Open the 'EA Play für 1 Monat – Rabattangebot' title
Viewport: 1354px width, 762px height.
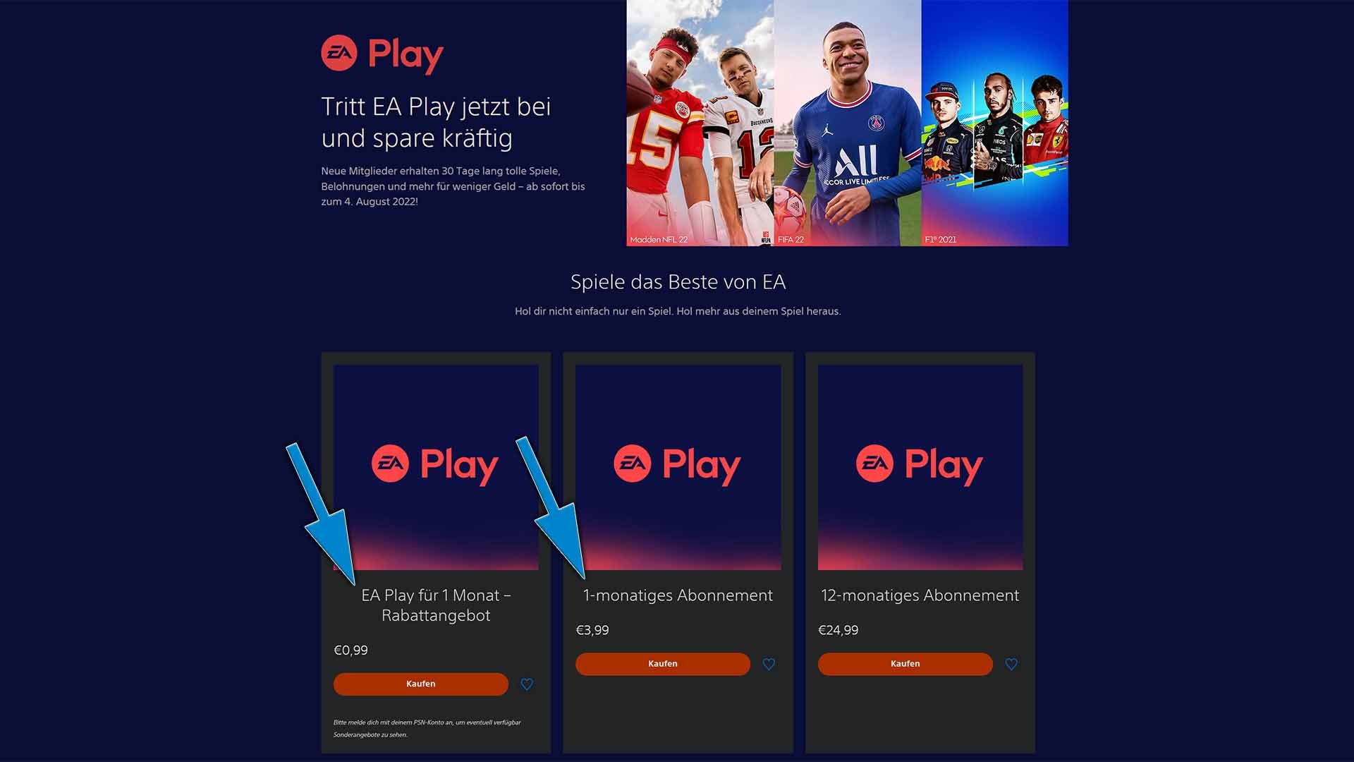[436, 605]
